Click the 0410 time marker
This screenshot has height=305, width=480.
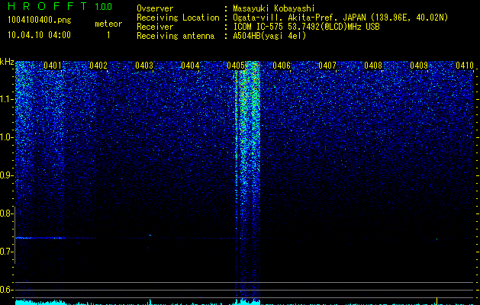coord(465,65)
